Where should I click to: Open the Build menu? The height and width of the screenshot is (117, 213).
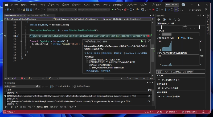click(x=65, y=5)
